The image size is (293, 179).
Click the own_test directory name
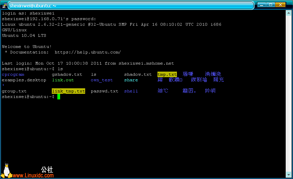point(101,80)
